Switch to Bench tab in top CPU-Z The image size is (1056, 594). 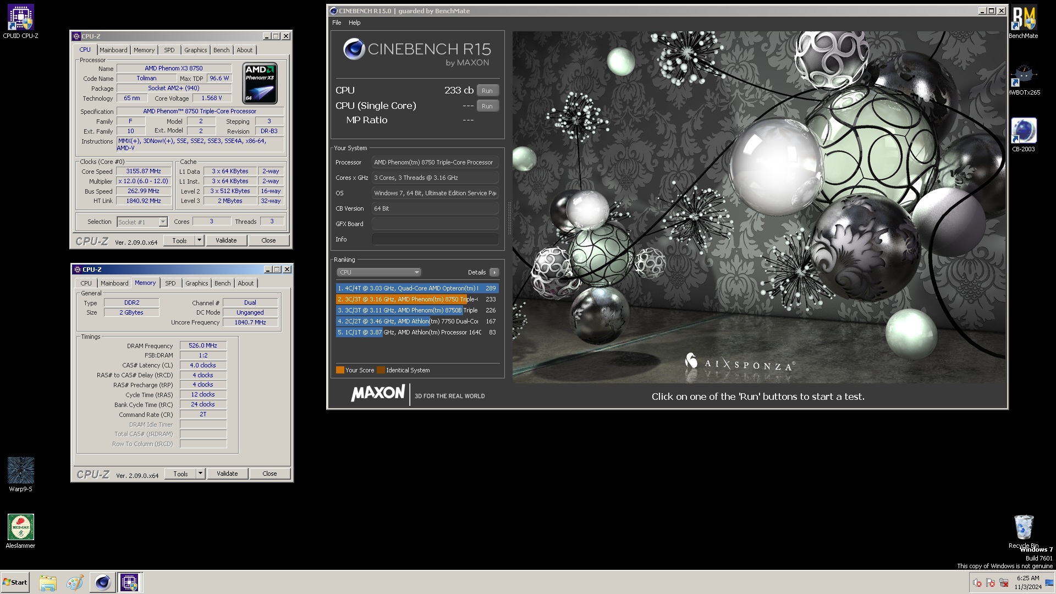coord(222,50)
